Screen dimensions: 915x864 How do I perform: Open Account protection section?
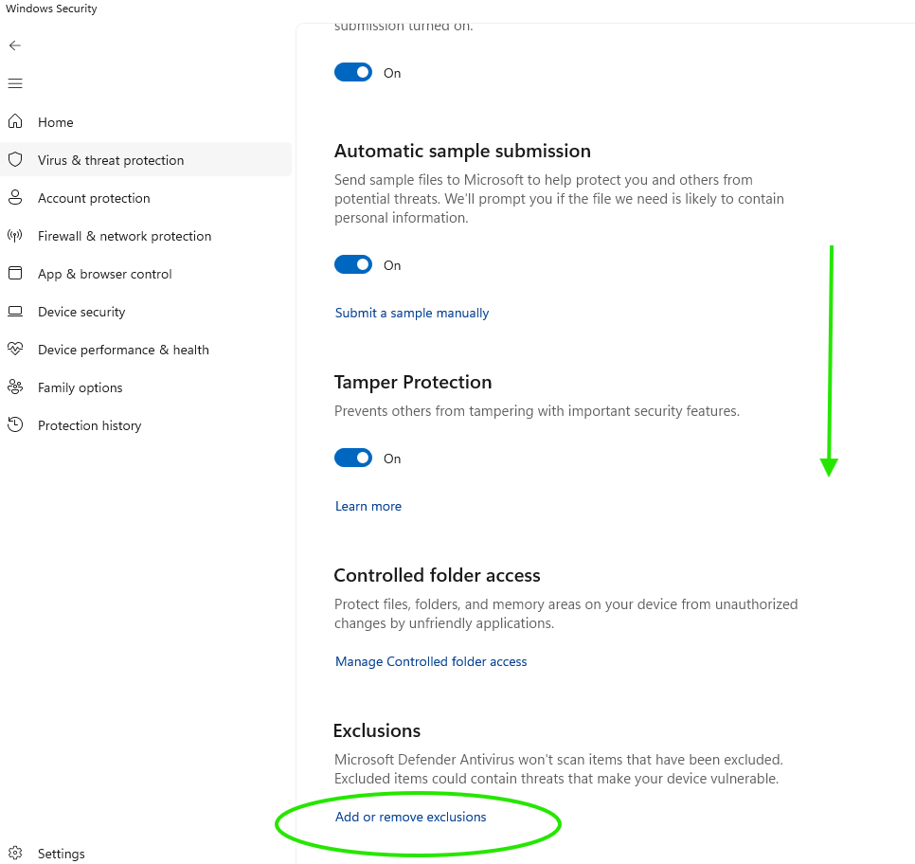click(93, 197)
